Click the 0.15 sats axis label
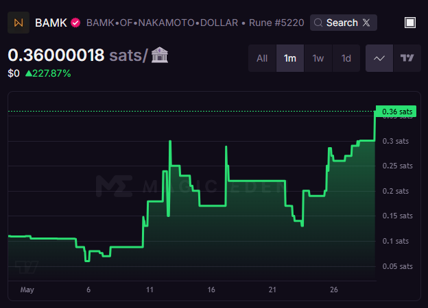The height and width of the screenshot is (308, 428). pos(397,216)
